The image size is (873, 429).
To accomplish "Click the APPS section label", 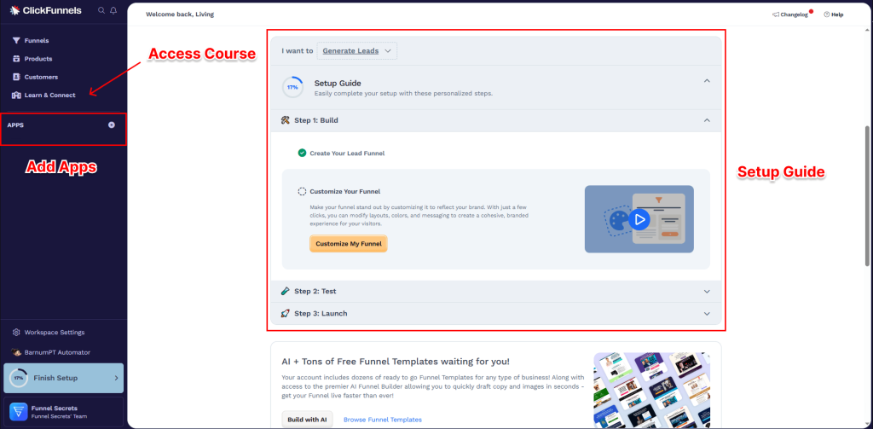I will click(15, 125).
